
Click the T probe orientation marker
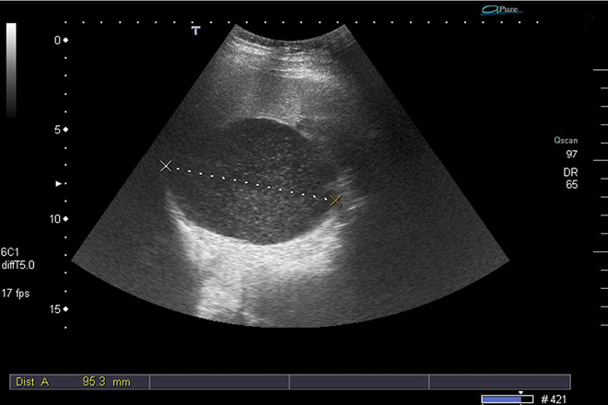click(x=195, y=30)
